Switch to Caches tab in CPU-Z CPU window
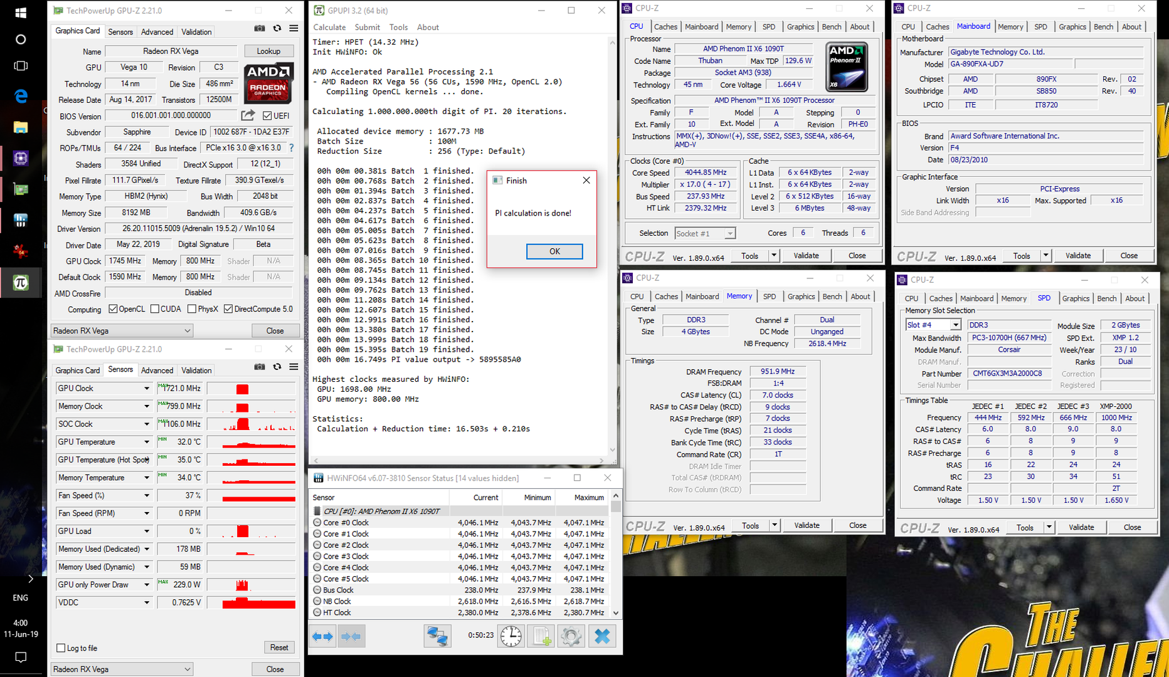Image resolution: width=1169 pixels, height=677 pixels. pyautogui.click(x=665, y=27)
